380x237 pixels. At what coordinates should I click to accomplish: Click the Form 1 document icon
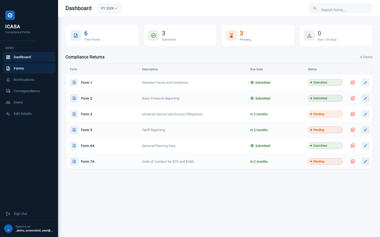(74, 82)
